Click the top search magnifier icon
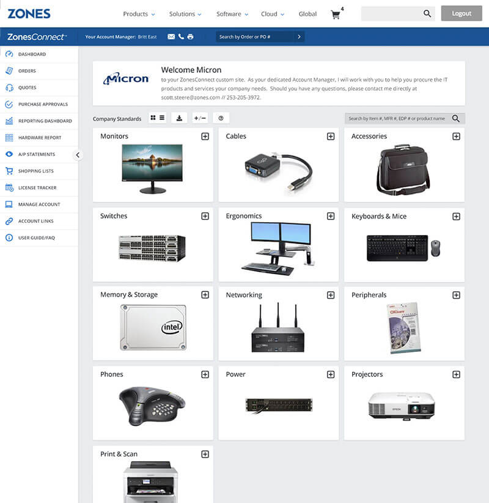The height and width of the screenshot is (503, 489). click(x=427, y=13)
